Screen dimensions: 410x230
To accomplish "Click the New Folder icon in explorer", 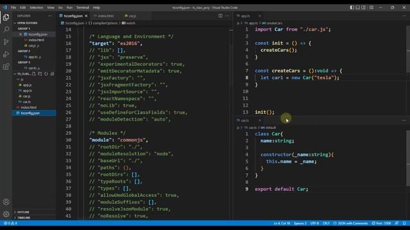I will (x=40, y=74).
